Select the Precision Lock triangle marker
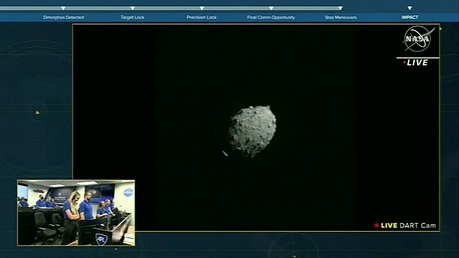The image size is (459, 258). [201, 9]
